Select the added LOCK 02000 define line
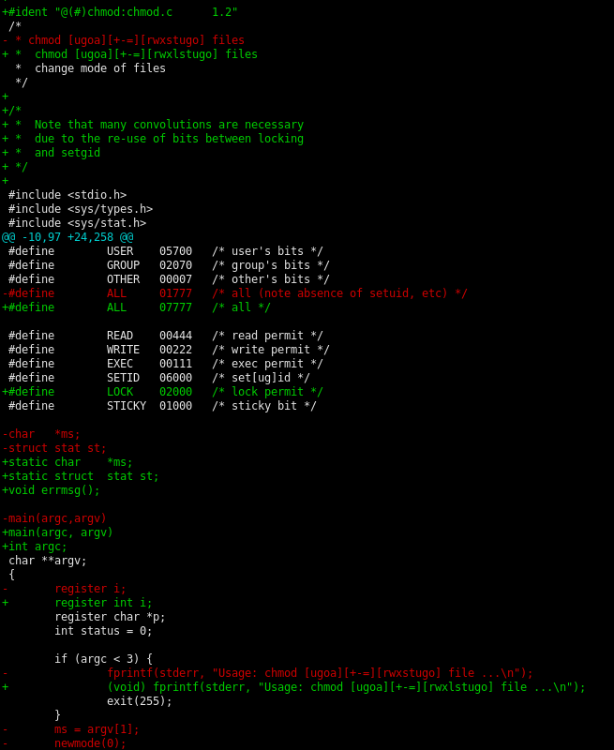Viewport: 614px width, 750px height. point(163,392)
